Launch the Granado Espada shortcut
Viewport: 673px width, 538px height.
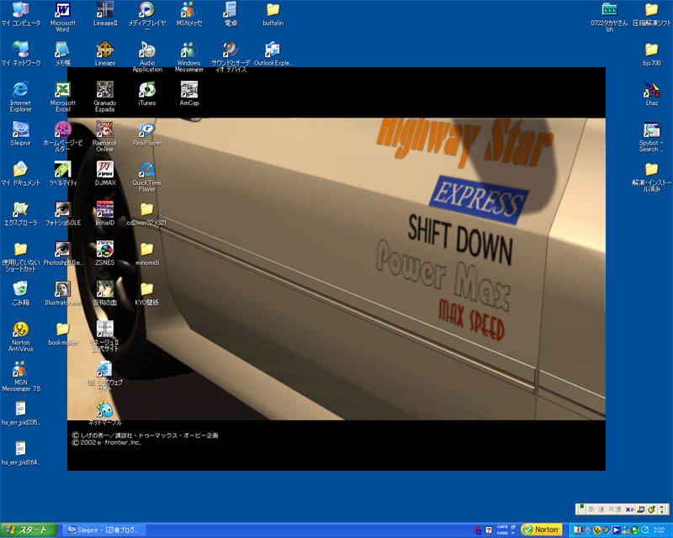click(105, 89)
